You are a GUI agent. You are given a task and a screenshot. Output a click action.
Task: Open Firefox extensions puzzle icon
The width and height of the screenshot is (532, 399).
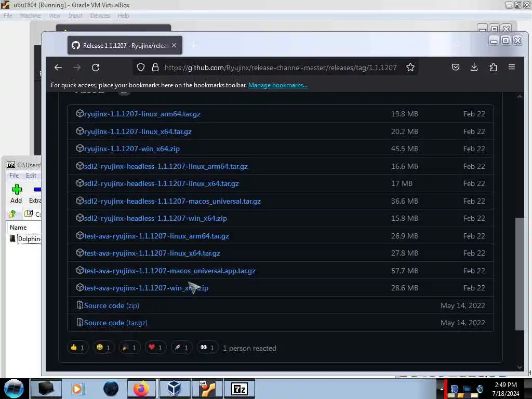493,67
